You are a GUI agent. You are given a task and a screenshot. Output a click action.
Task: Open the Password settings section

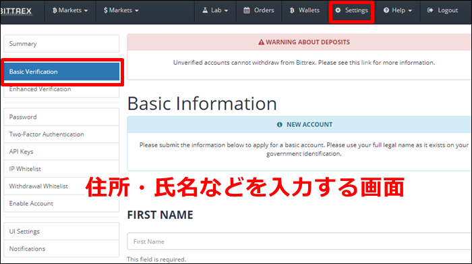(x=61, y=117)
